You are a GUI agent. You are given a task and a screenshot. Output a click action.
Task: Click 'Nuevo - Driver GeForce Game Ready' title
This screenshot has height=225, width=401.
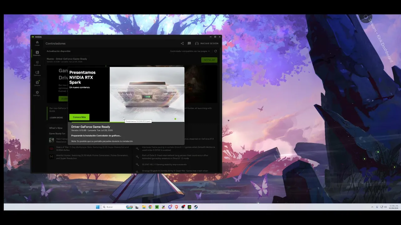[67, 59]
